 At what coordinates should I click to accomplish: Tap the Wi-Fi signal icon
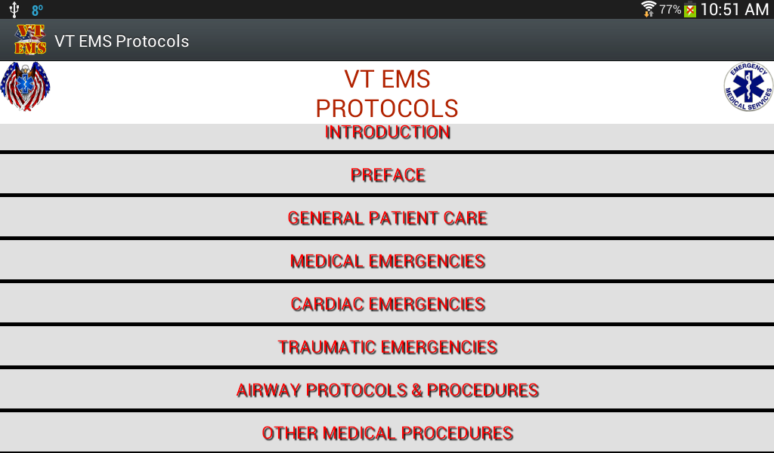click(x=648, y=9)
